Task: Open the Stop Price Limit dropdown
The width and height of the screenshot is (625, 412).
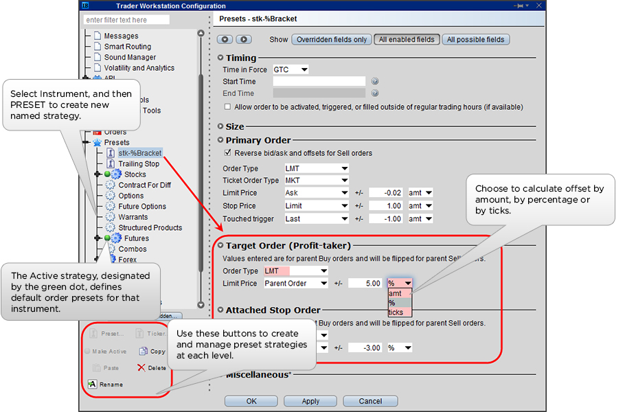Action: coord(317,205)
